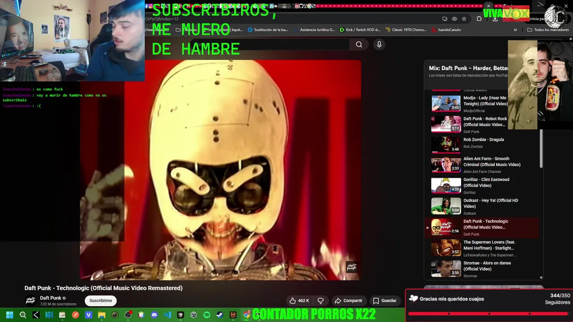
Task: Launch Visual Studio Code from taskbar
Action: 167,315
